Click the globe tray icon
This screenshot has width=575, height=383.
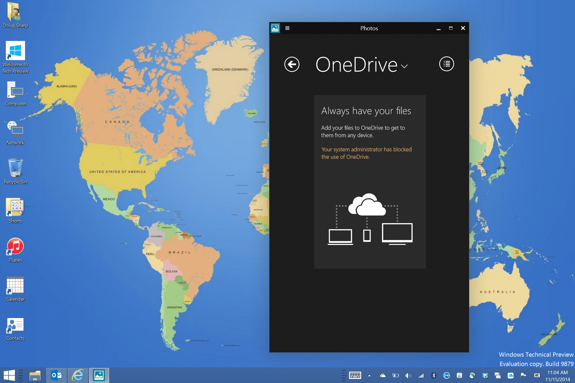472,376
